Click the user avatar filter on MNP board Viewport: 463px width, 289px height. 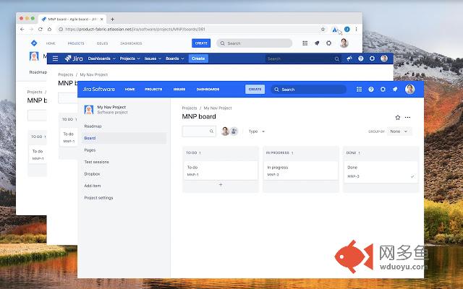coord(225,131)
